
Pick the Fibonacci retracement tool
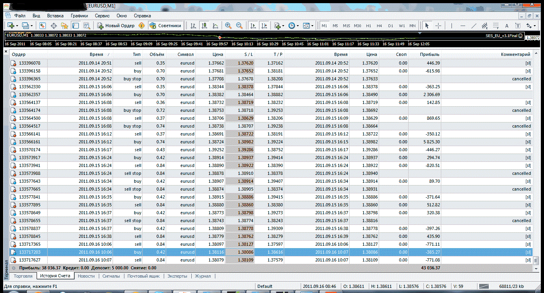pos(496,26)
